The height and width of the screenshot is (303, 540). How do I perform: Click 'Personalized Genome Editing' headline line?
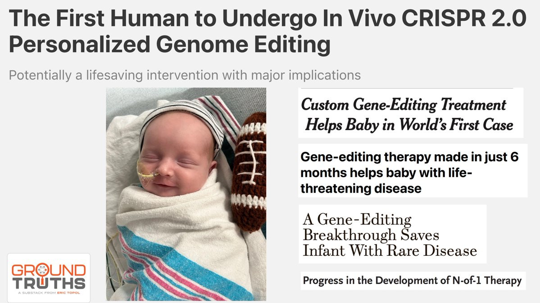[x=169, y=45]
